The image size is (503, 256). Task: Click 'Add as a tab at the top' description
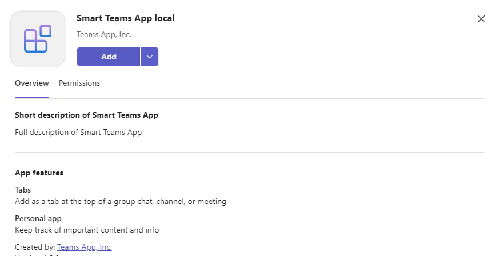click(120, 202)
